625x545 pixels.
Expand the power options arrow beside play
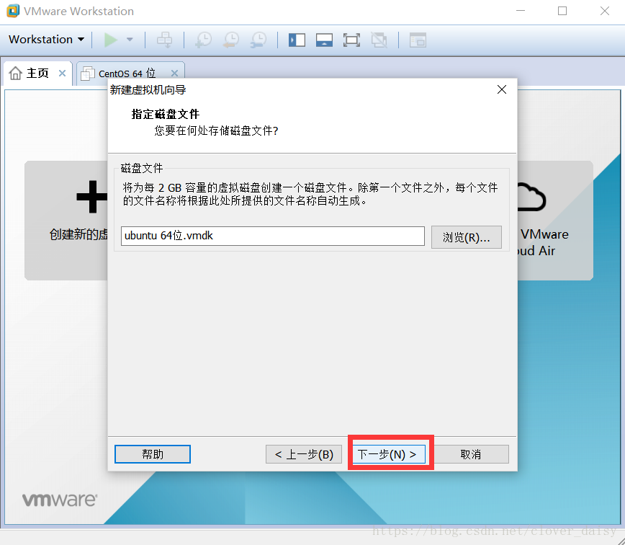click(130, 40)
